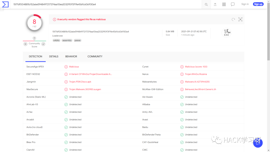Viewport: 270px width, 152px height.
Task: Click the 2021-09-21 07:42:18 UTC timestamp
Action: (x=194, y=31)
